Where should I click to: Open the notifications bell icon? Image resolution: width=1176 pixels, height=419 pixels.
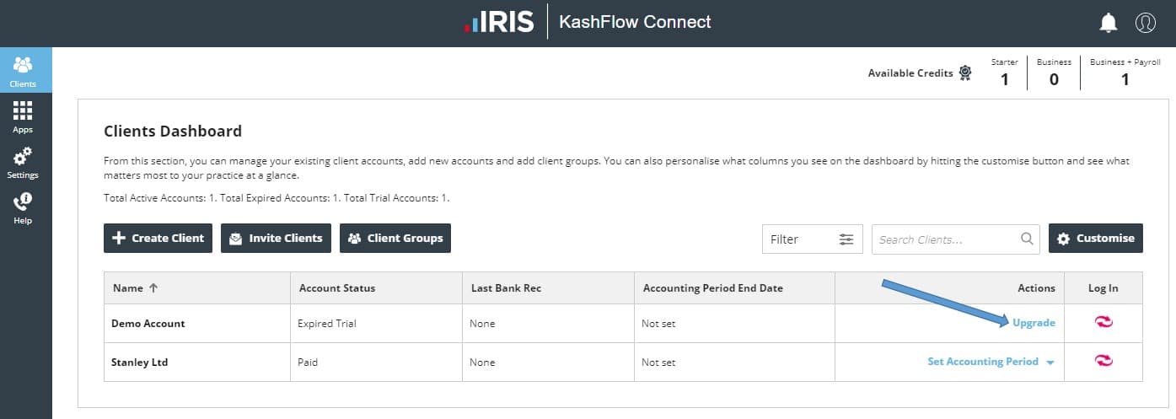[1109, 23]
